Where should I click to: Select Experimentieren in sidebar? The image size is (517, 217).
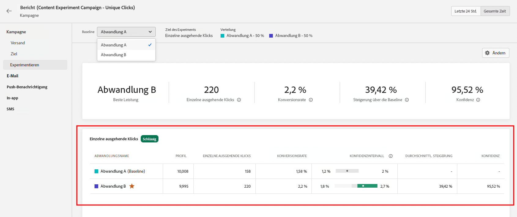click(35, 65)
